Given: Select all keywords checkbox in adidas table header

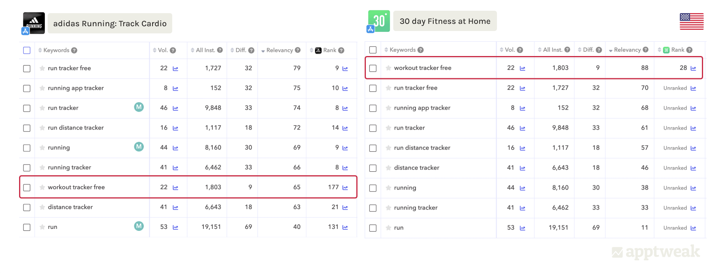Looking at the screenshot, I should pos(27,50).
